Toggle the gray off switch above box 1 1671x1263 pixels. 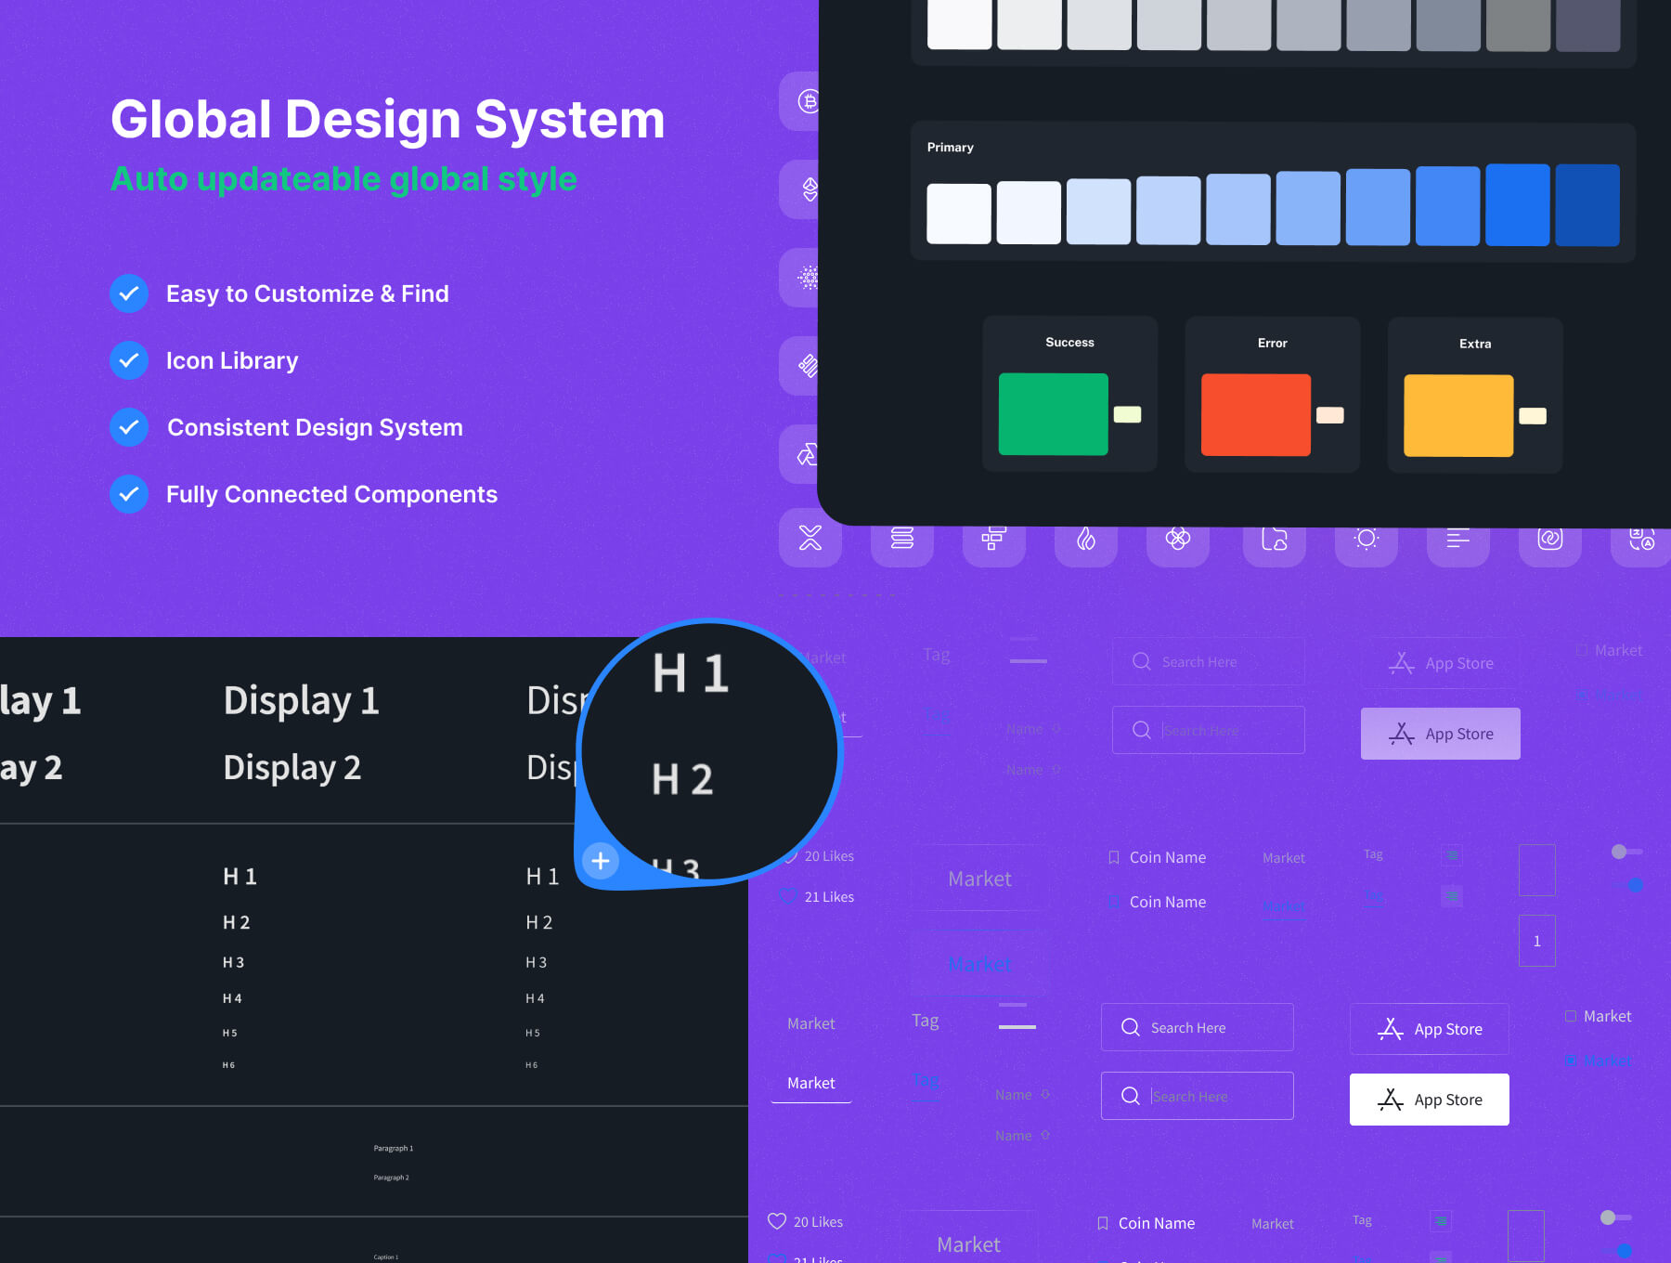point(1621,852)
